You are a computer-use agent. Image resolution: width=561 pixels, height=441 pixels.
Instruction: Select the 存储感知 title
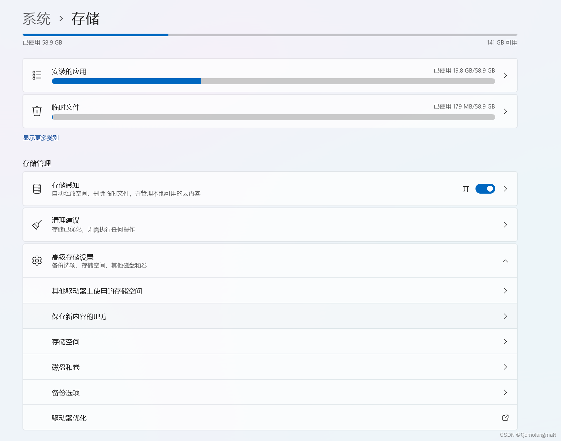(66, 185)
